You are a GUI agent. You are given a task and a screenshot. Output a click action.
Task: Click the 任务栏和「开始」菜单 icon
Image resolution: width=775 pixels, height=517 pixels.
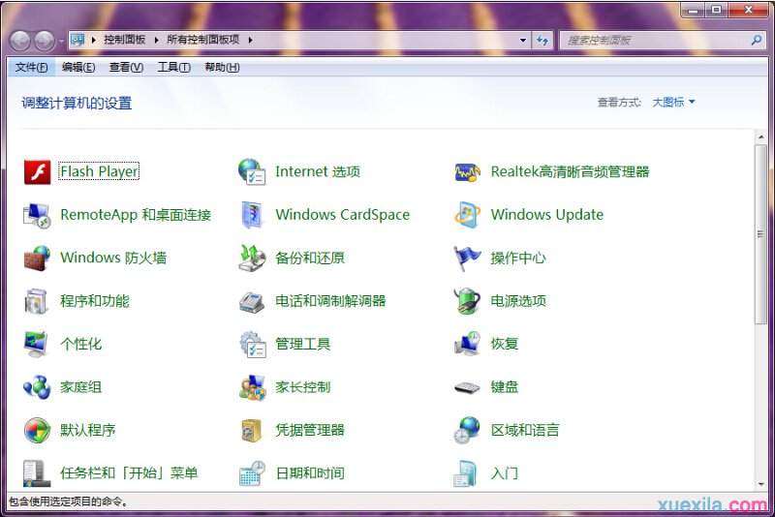(x=37, y=473)
